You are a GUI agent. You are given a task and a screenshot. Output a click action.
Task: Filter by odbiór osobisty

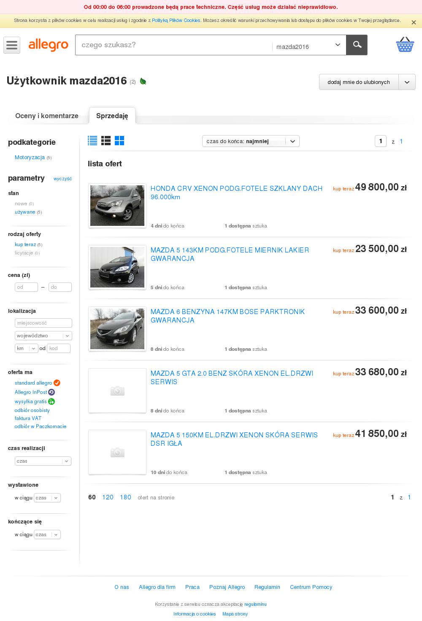pyautogui.click(x=32, y=410)
